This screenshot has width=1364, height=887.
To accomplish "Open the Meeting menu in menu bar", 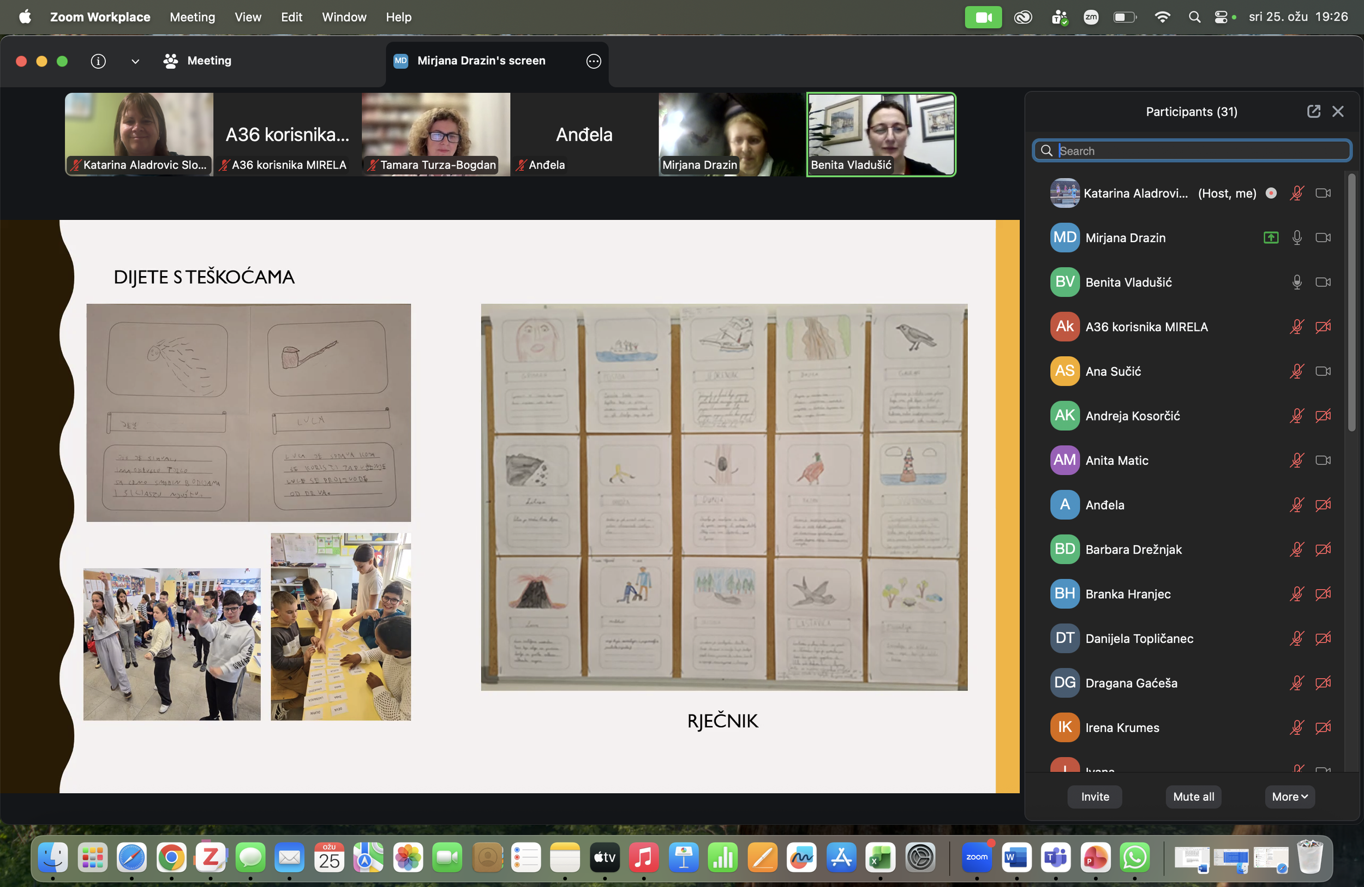I will 193,17.
